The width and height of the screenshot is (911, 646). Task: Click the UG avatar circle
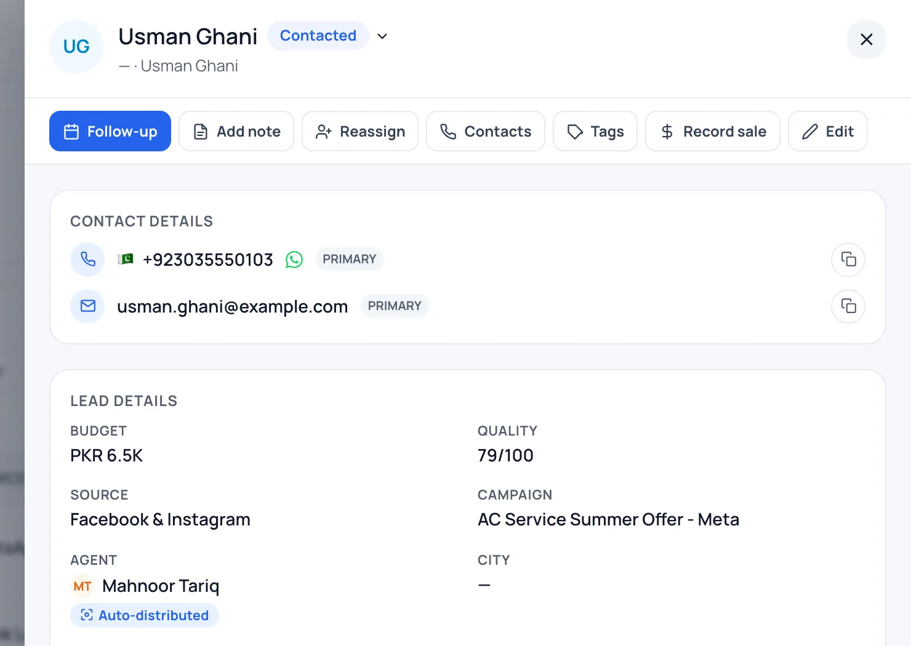point(76,47)
